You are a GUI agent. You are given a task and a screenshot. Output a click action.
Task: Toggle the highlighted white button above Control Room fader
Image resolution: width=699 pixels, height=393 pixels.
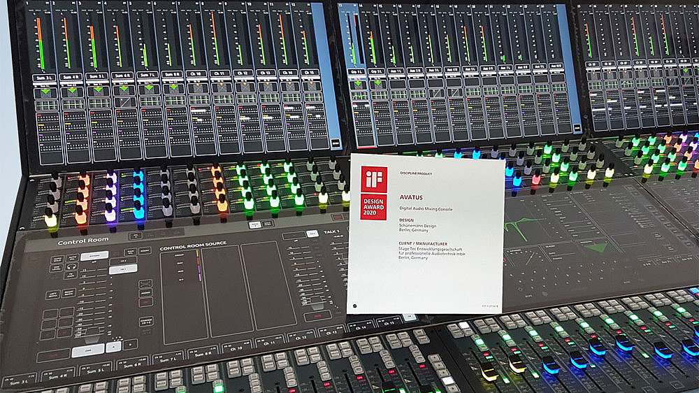94,256
